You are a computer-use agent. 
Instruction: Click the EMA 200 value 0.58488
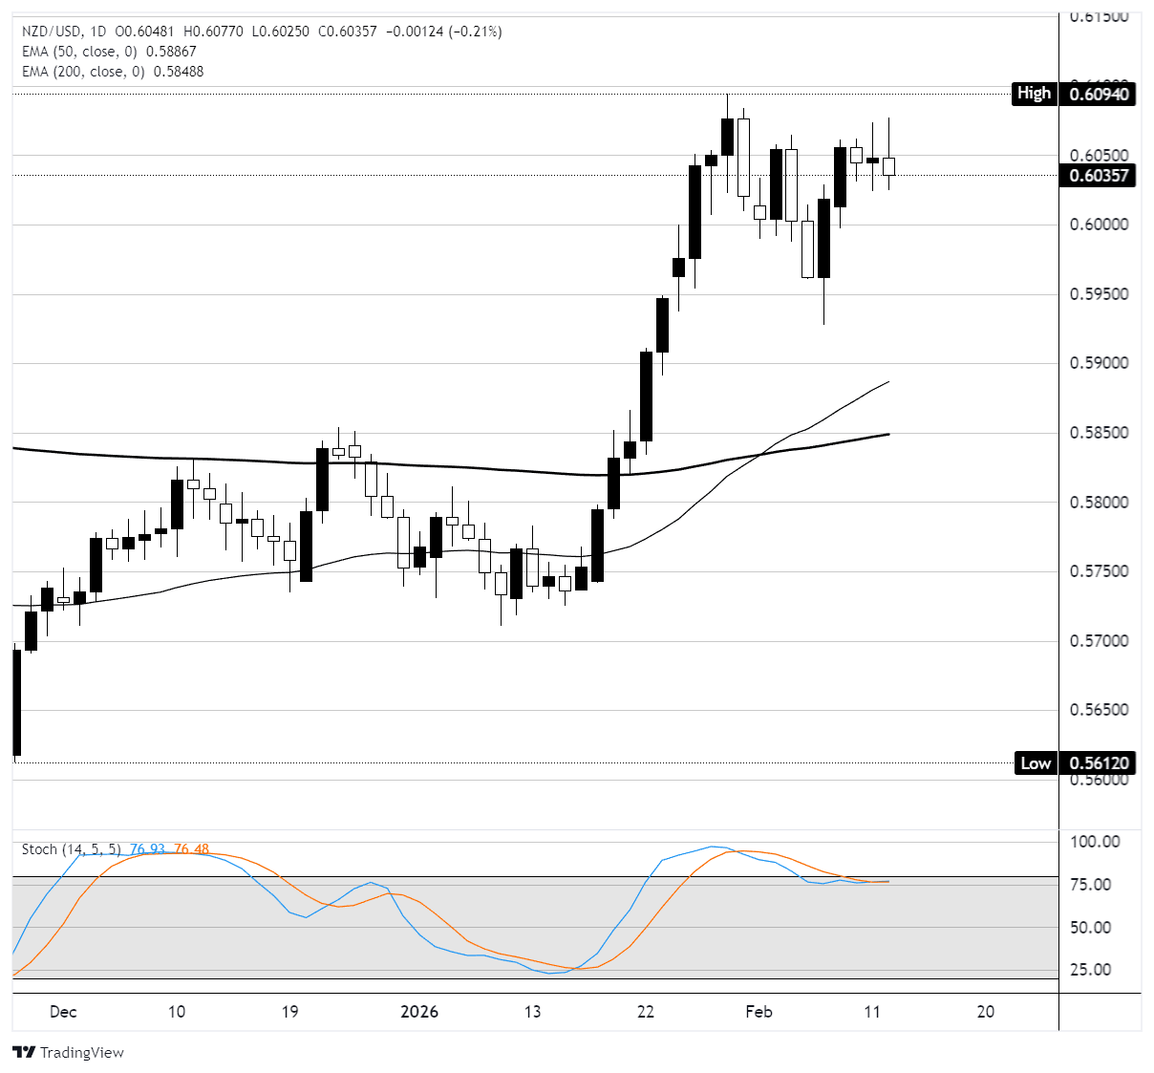(x=175, y=72)
